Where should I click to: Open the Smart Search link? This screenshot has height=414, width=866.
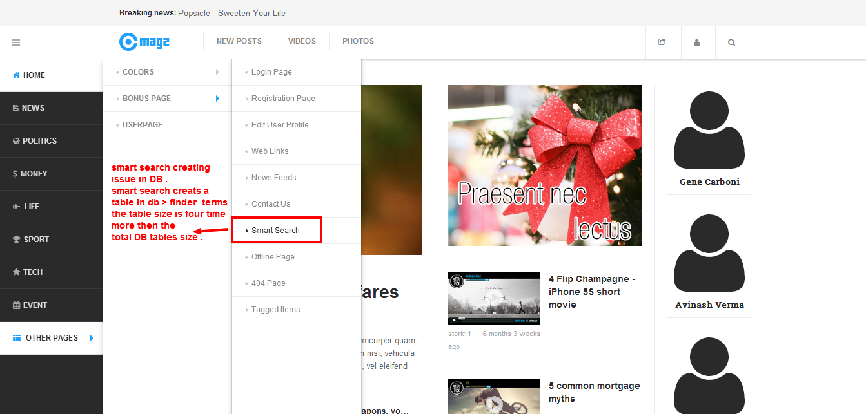pos(275,230)
